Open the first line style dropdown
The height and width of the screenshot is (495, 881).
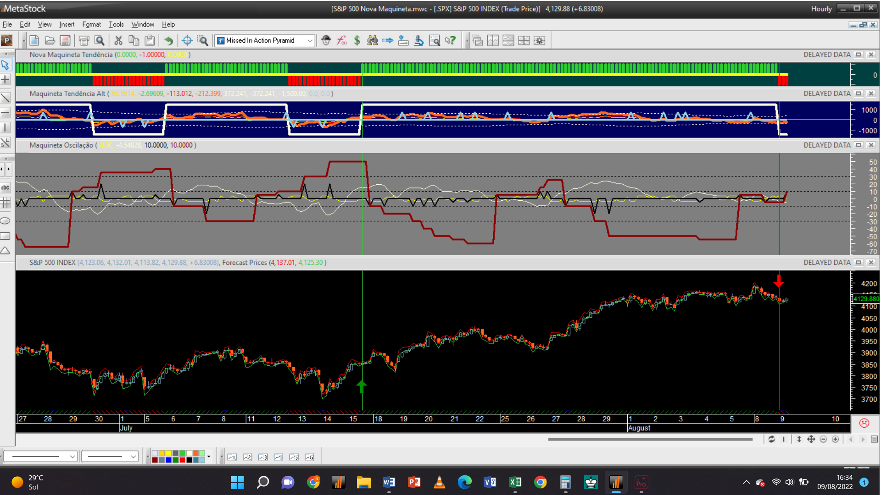pyautogui.click(x=72, y=456)
